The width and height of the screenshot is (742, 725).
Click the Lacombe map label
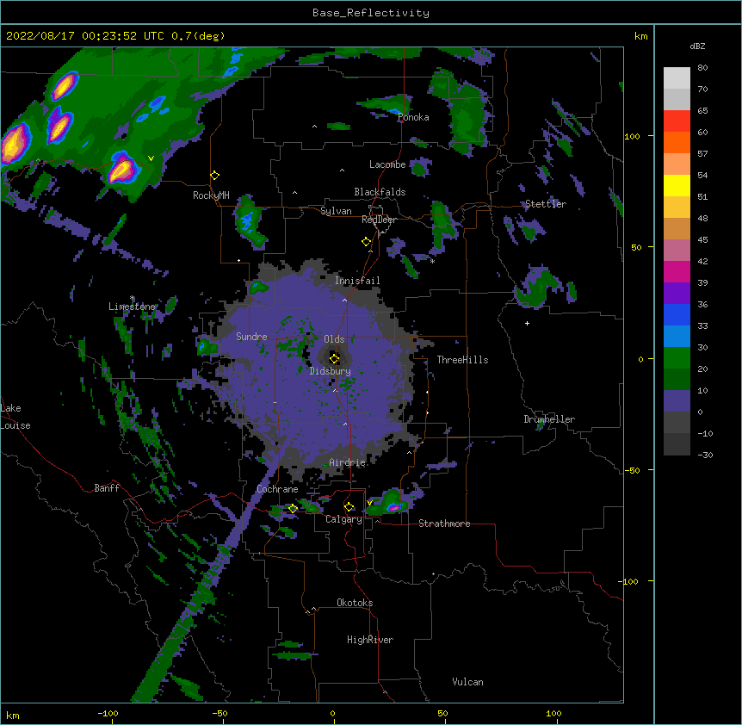[x=387, y=164]
